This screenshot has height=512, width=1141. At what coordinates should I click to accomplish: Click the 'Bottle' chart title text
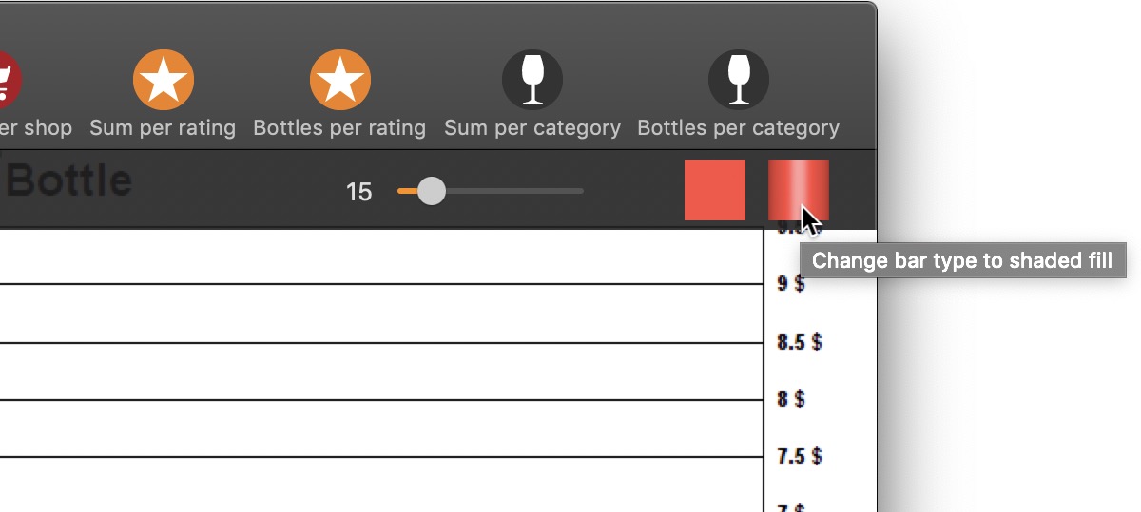(68, 180)
